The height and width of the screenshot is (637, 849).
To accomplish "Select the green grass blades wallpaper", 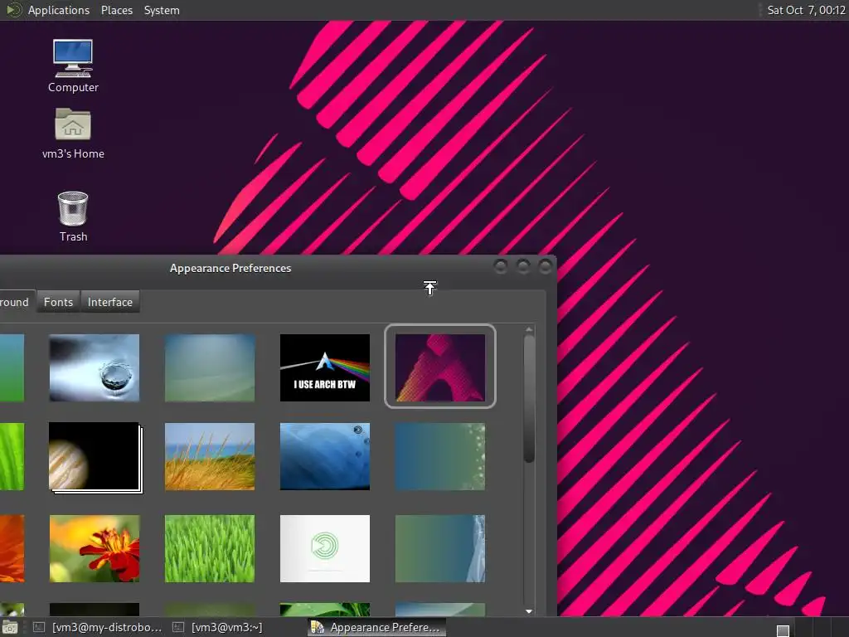I will tap(210, 549).
